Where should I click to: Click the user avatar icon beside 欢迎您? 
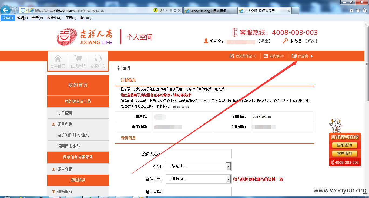click(206, 41)
